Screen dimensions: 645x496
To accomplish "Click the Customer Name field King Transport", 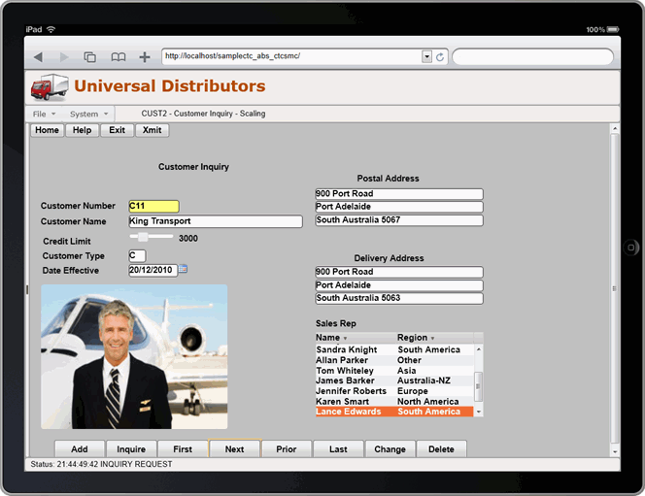I will (x=216, y=221).
